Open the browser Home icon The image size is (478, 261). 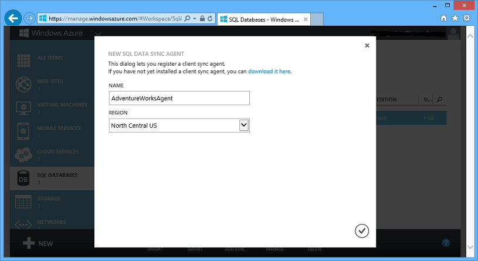pyautogui.click(x=443, y=18)
